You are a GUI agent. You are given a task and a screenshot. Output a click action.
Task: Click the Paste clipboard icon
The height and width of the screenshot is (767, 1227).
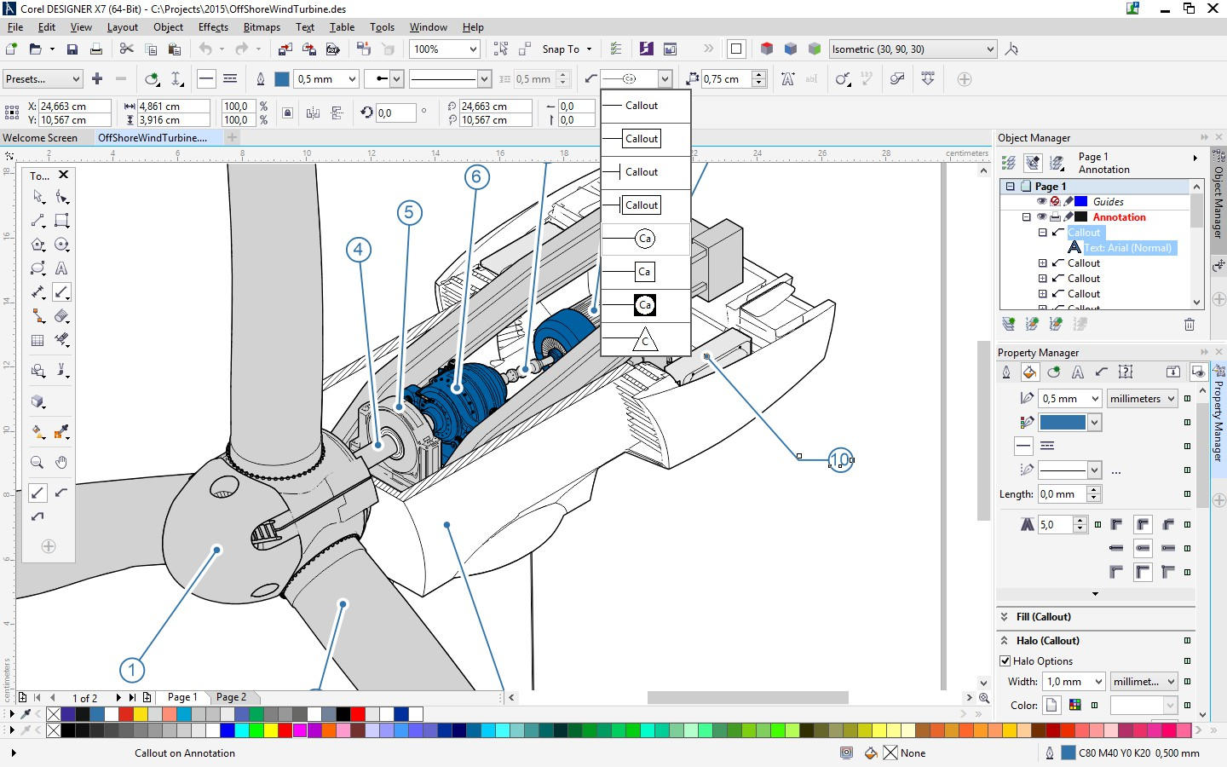pyautogui.click(x=174, y=49)
